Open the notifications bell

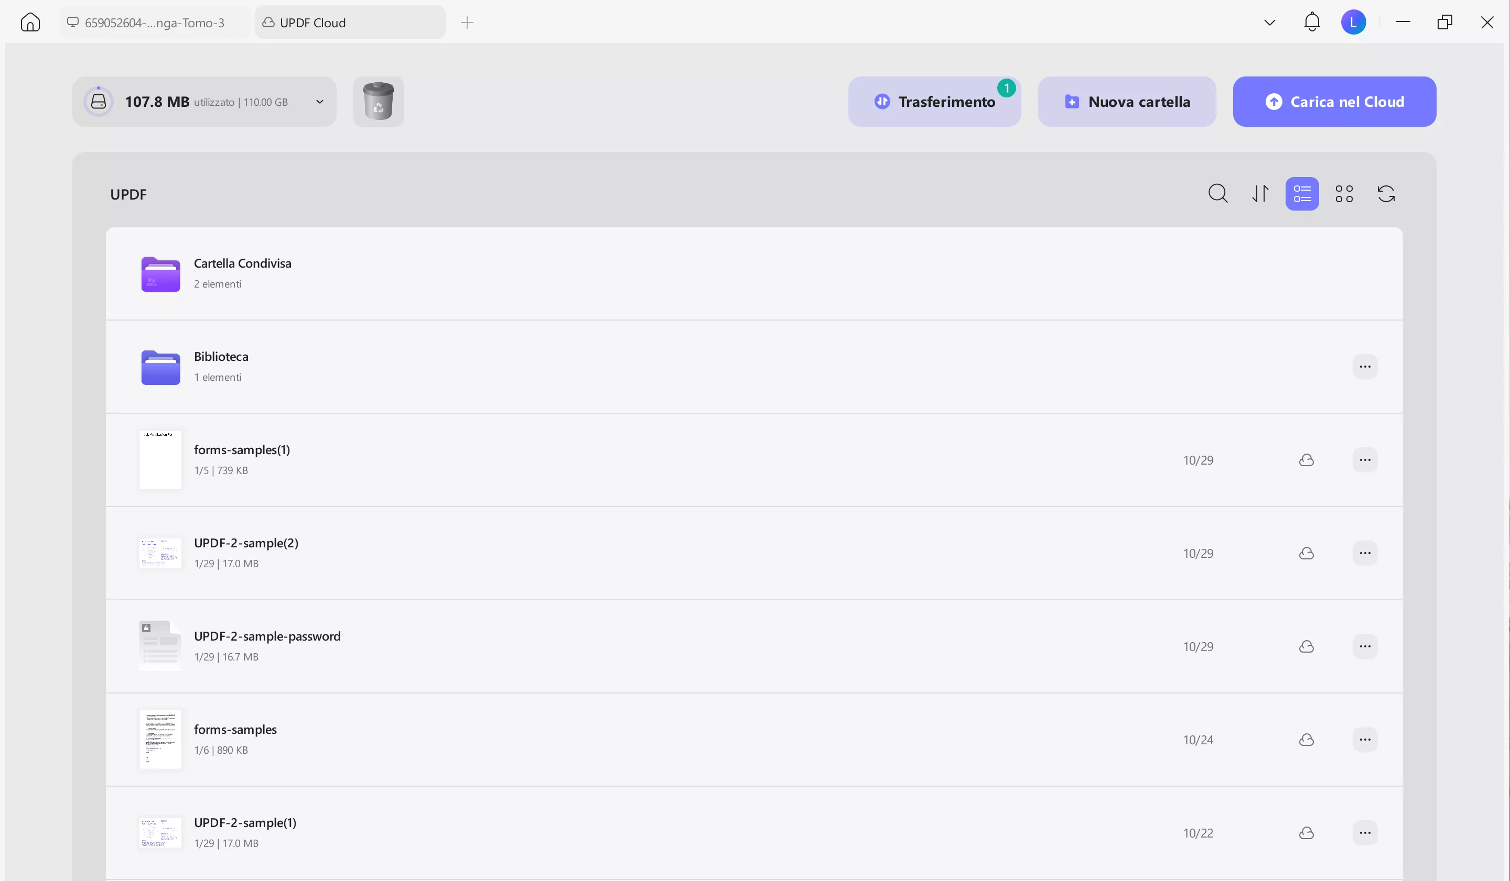(x=1312, y=22)
